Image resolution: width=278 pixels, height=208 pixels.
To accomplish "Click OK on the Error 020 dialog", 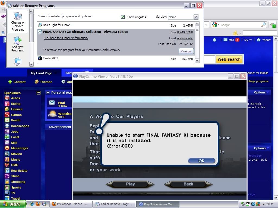I will click(x=201, y=161).
